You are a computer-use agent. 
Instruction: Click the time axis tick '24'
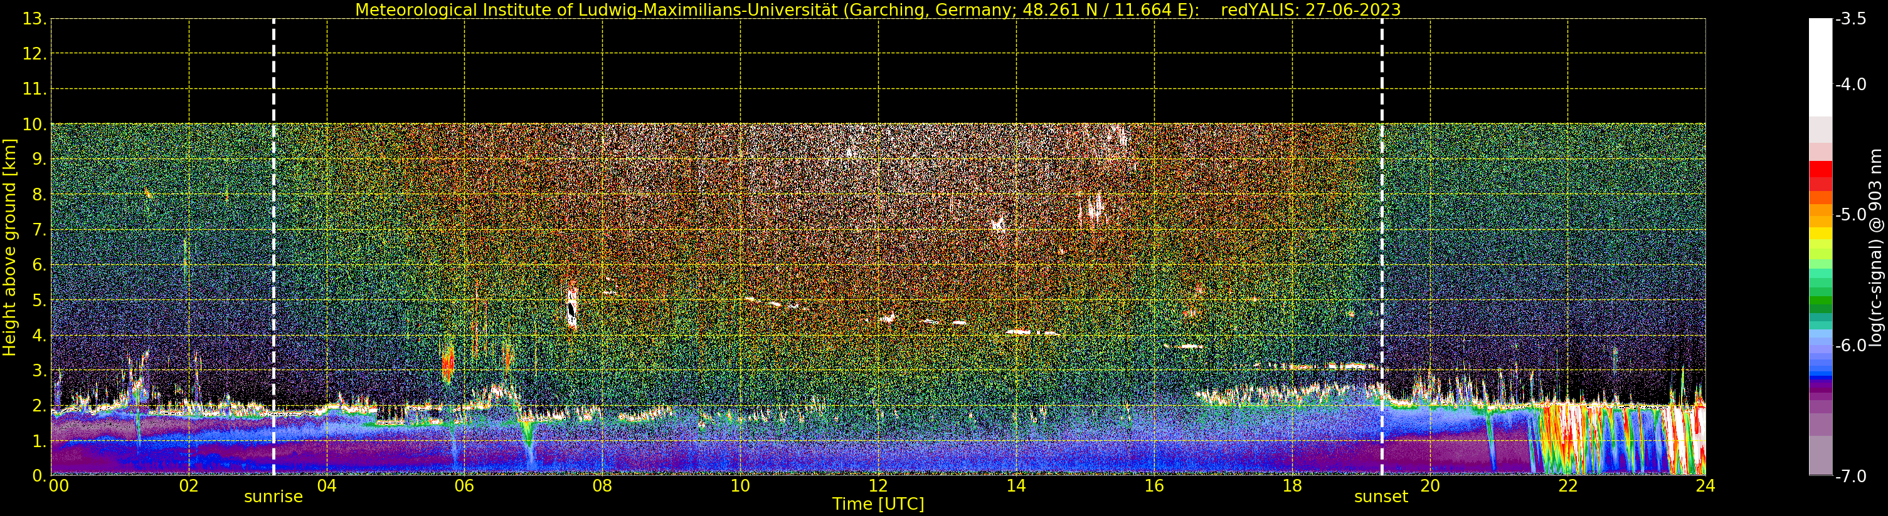tap(1705, 486)
